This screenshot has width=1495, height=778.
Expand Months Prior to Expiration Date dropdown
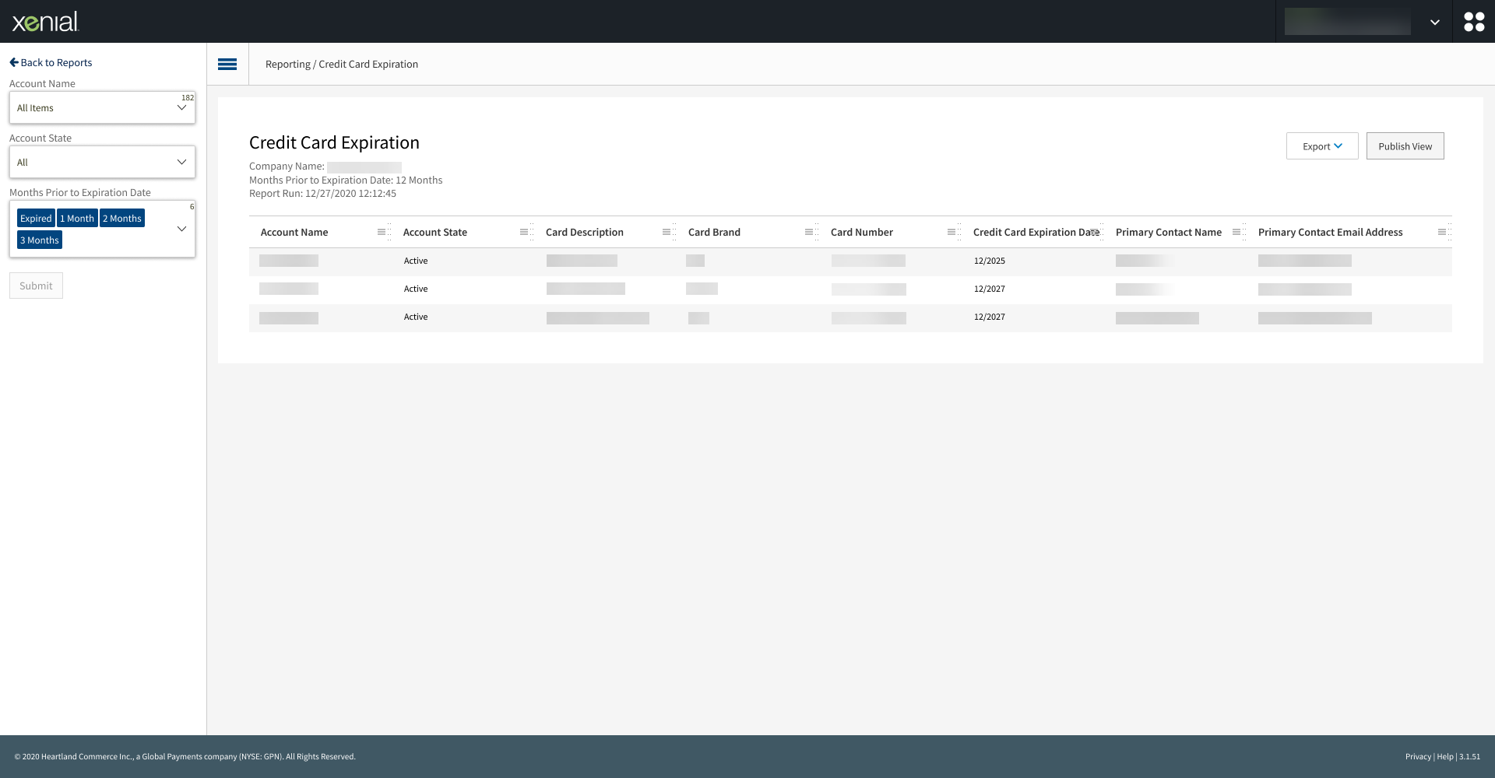pos(181,230)
